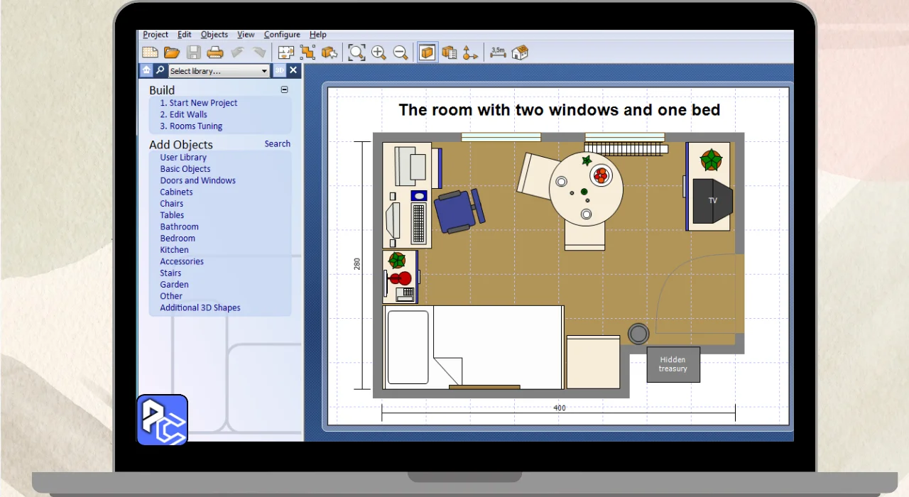Screen dimensions: 909x497
Task: Toggle the 3D button in library panel
Action: click(x=280, y=70)
